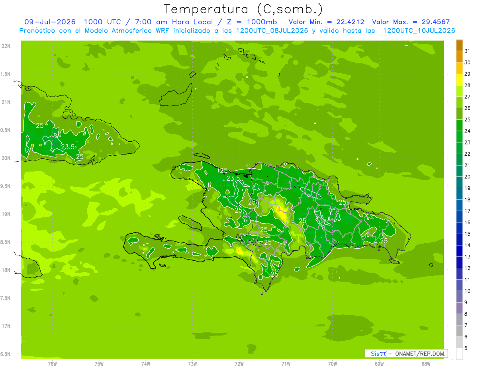
Task: Click the '18N' latitude axis label
Action: pos(6,270)
